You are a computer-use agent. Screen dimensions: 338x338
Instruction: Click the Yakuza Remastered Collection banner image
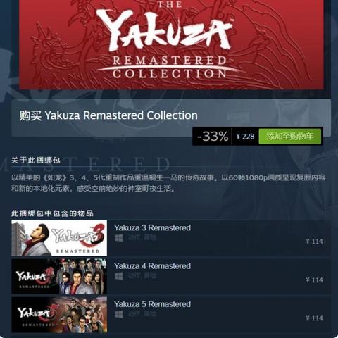pos(171,44)
